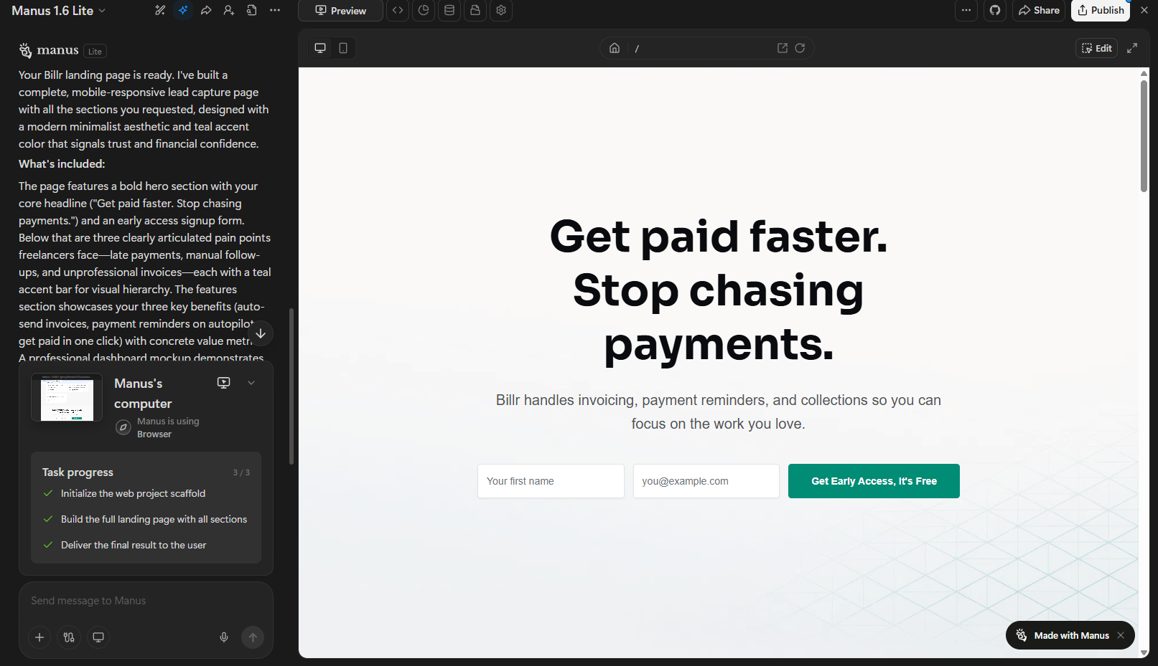
Task: Click the Manus's computer thumbnail
Action: (67, 398)
